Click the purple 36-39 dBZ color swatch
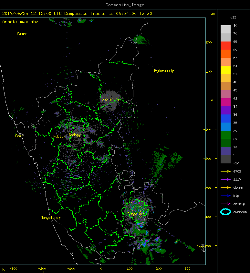Viewport: 250px width, 273px height. tap(225, 110)
